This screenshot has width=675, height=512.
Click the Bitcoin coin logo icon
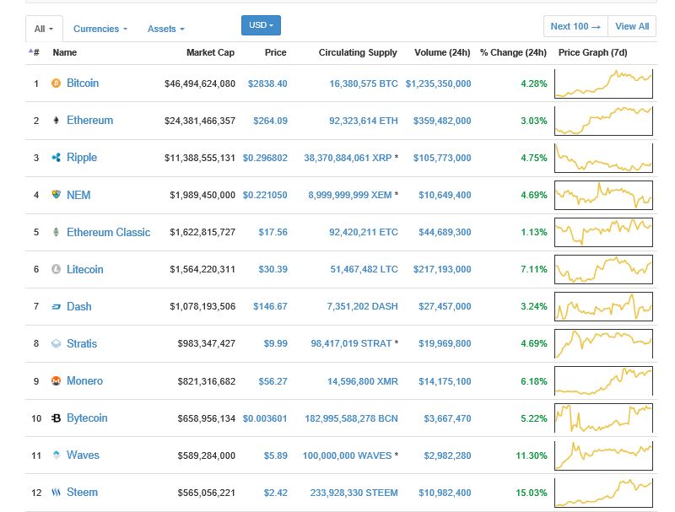coord(57,84)
